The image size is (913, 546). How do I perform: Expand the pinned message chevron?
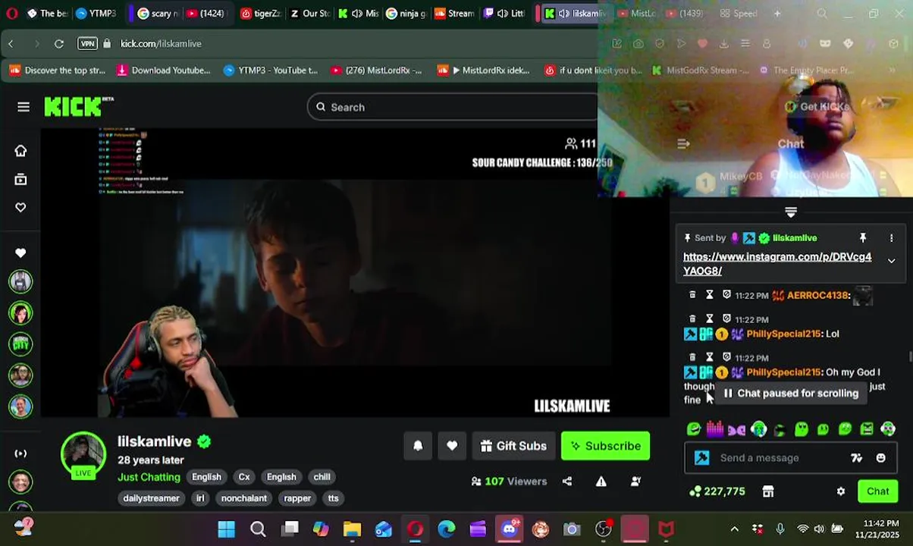point(891,261)
